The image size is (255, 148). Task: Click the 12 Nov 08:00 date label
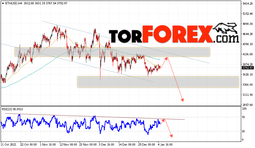68,144
